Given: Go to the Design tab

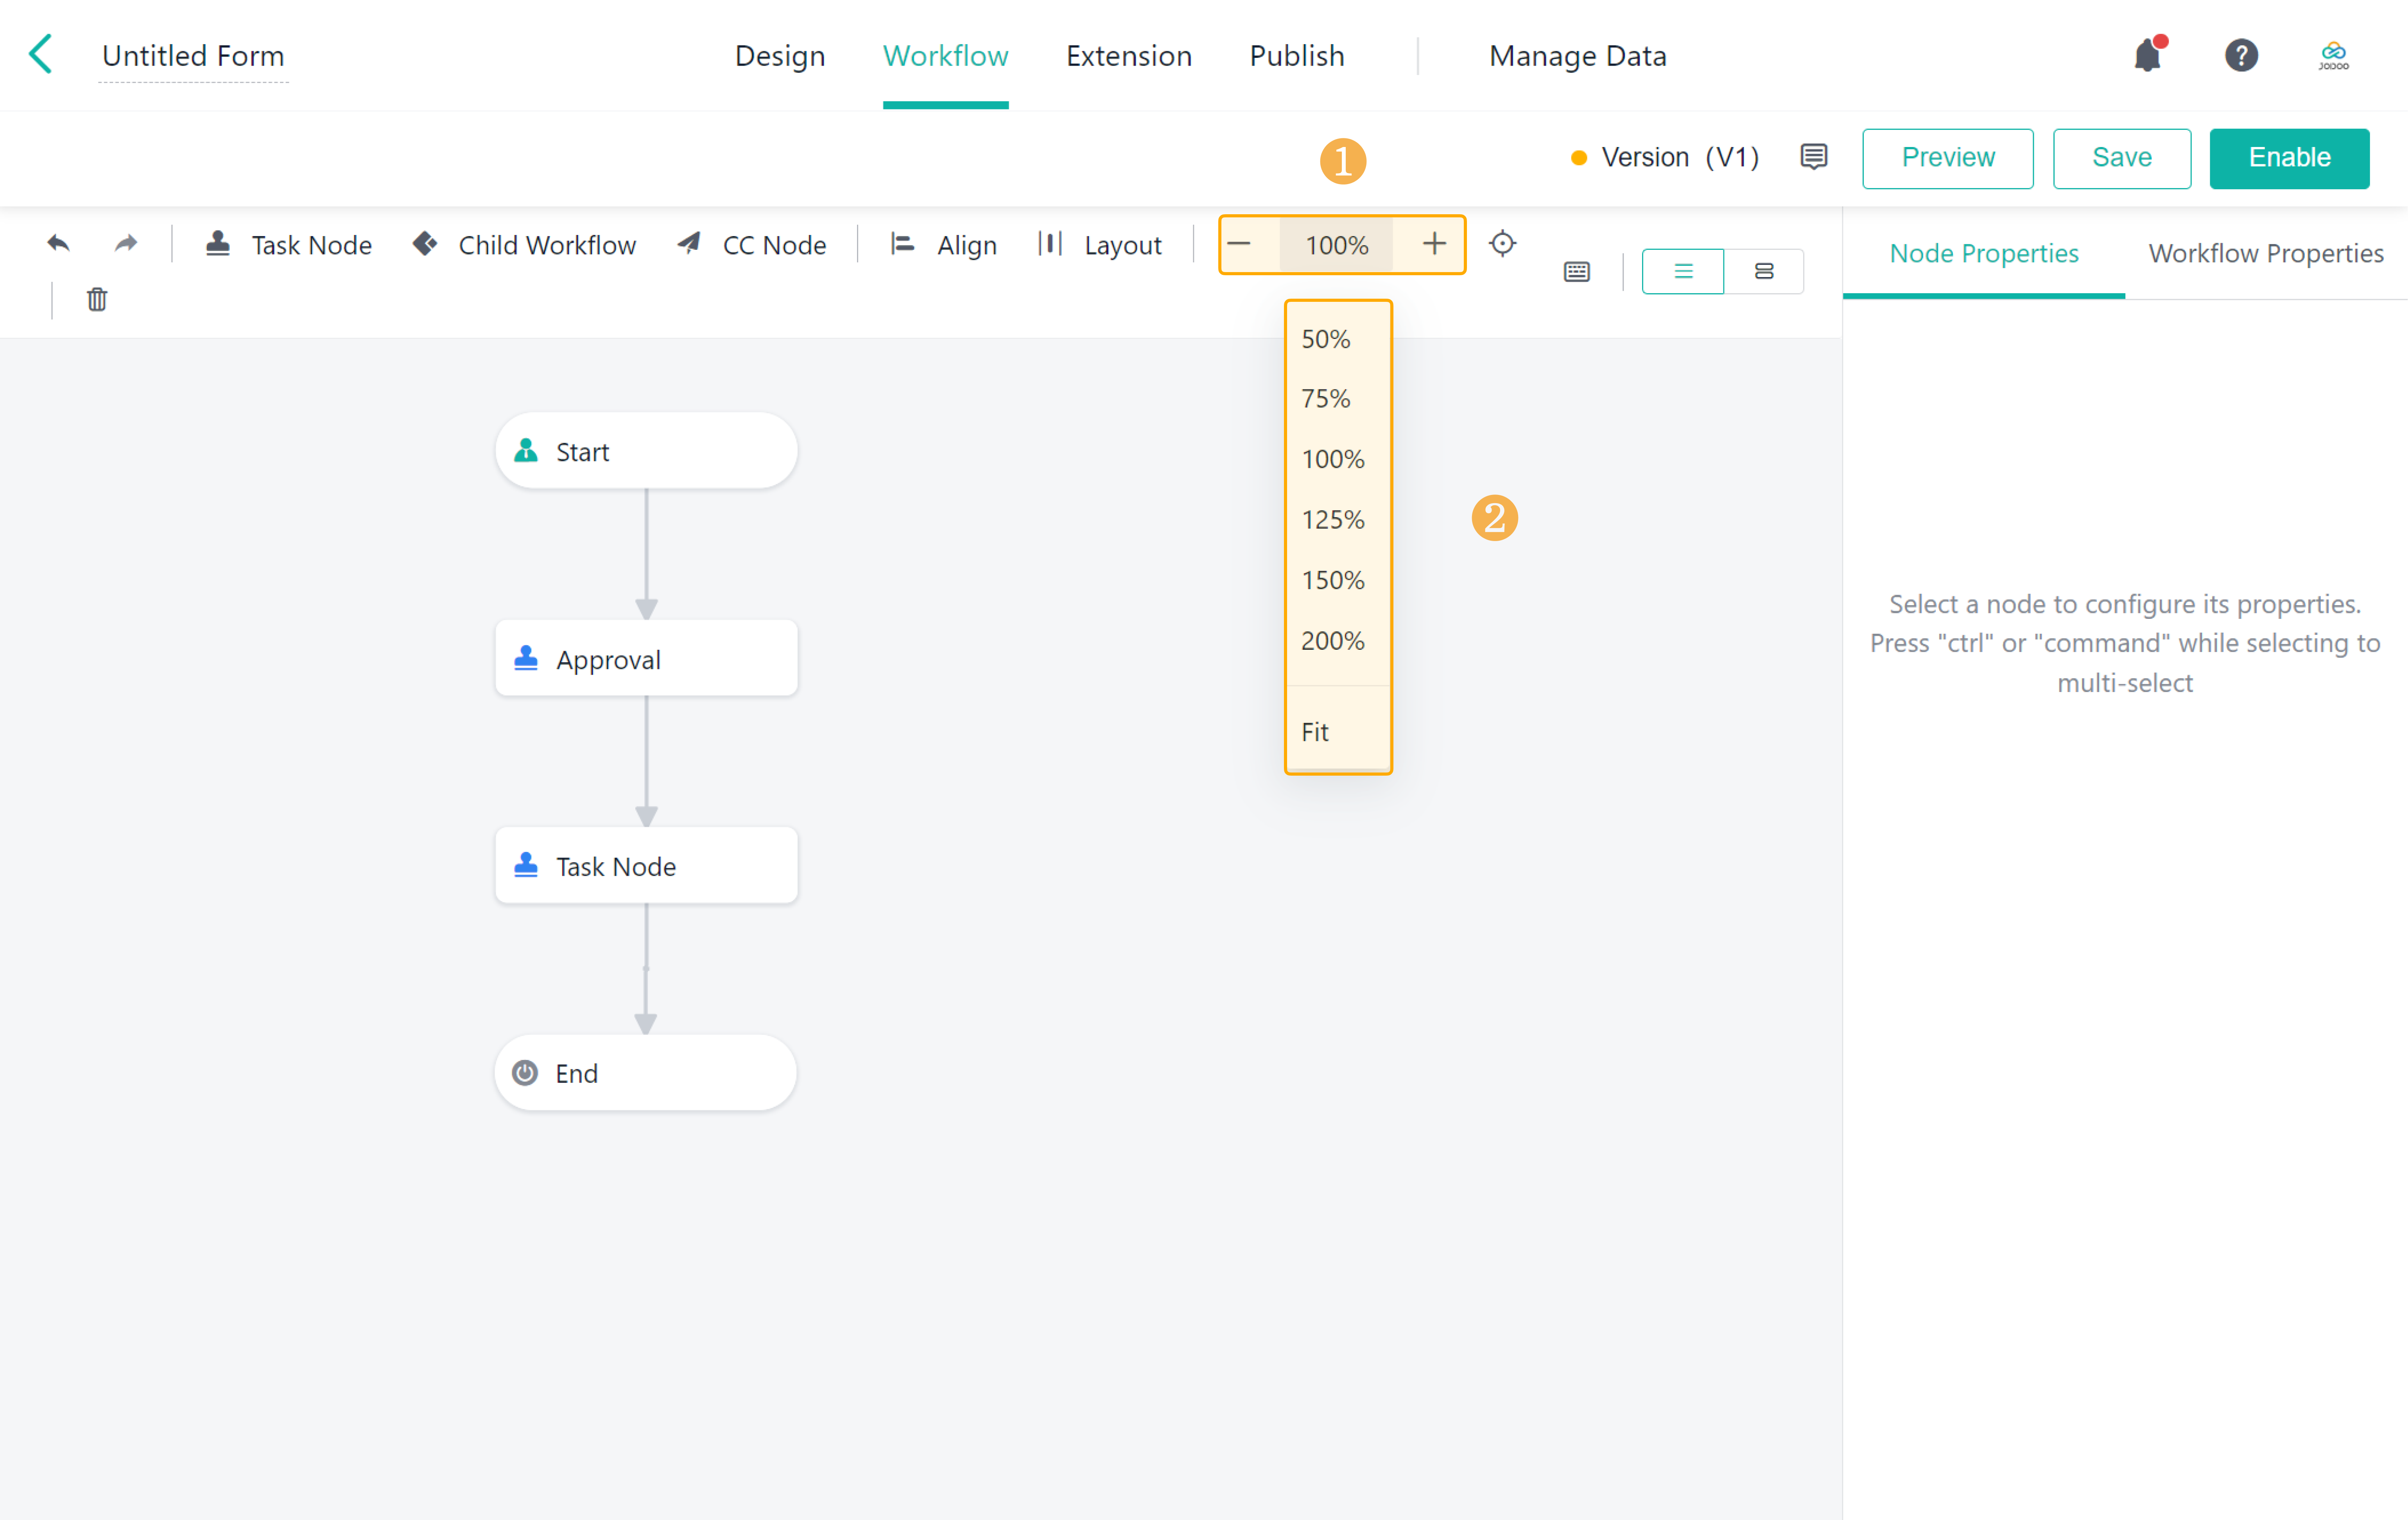Looking at the screenshot, I should (x=780, y=56).
